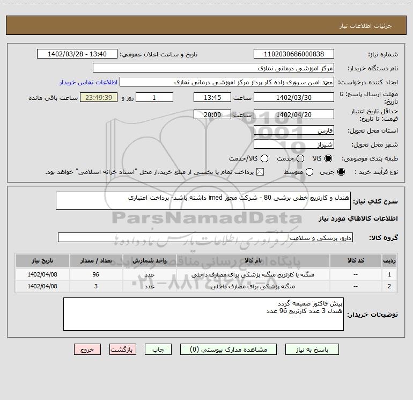Click the buyer name field مرکز اموزشی درمانی نمازی
The height and width of the screenshot is (400, 413).
213,68
